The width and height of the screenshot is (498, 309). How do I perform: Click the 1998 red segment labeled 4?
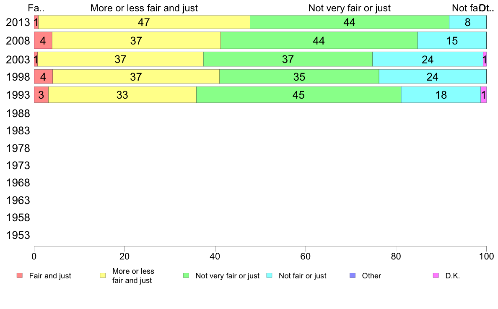tap(43, 77)
